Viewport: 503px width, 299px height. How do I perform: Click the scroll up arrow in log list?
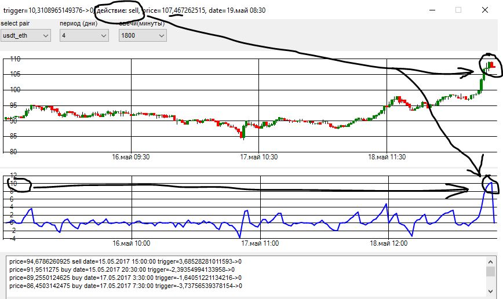pos(490,261)
